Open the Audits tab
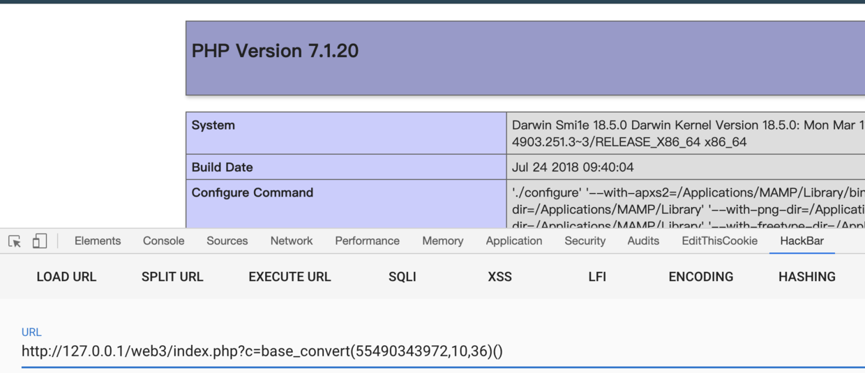 pyautogui.click(x=643, y=241)
